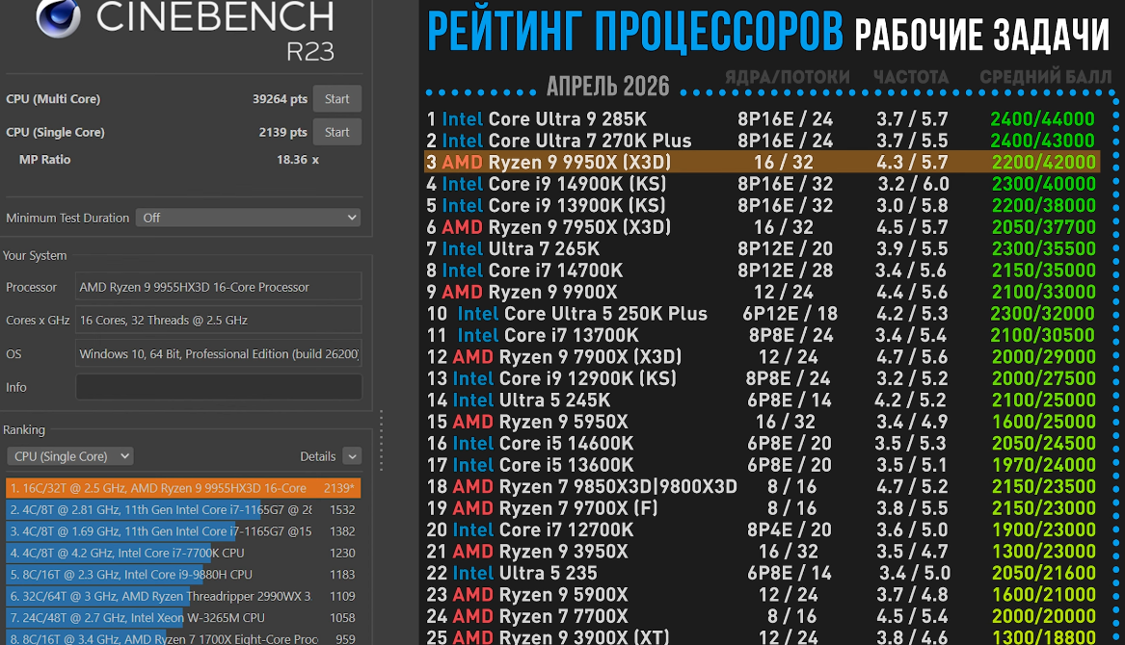Click rating row AMD Ryzen 9 7950X (X3D)

[x=762, y=227]
